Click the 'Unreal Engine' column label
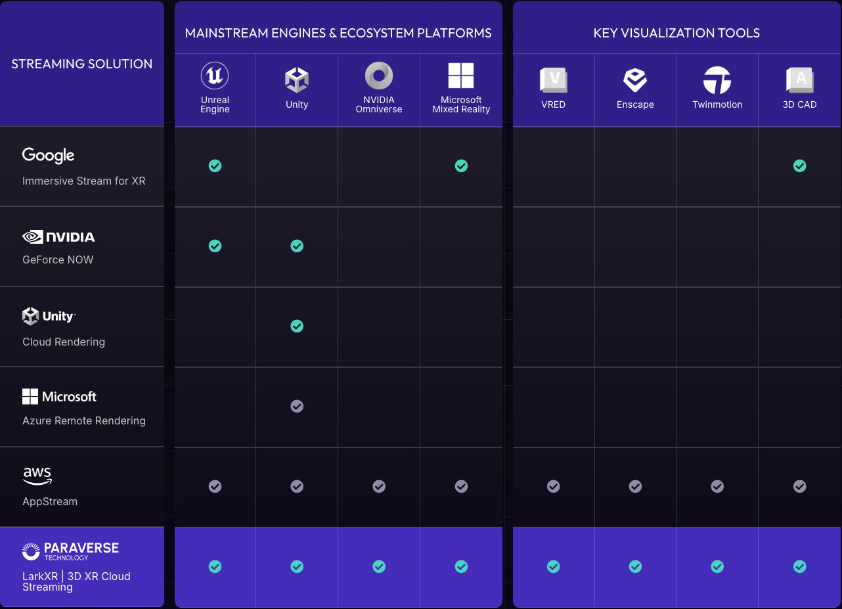Image resolution: width=842 pixels, height=609 pixels. [215, 104]
